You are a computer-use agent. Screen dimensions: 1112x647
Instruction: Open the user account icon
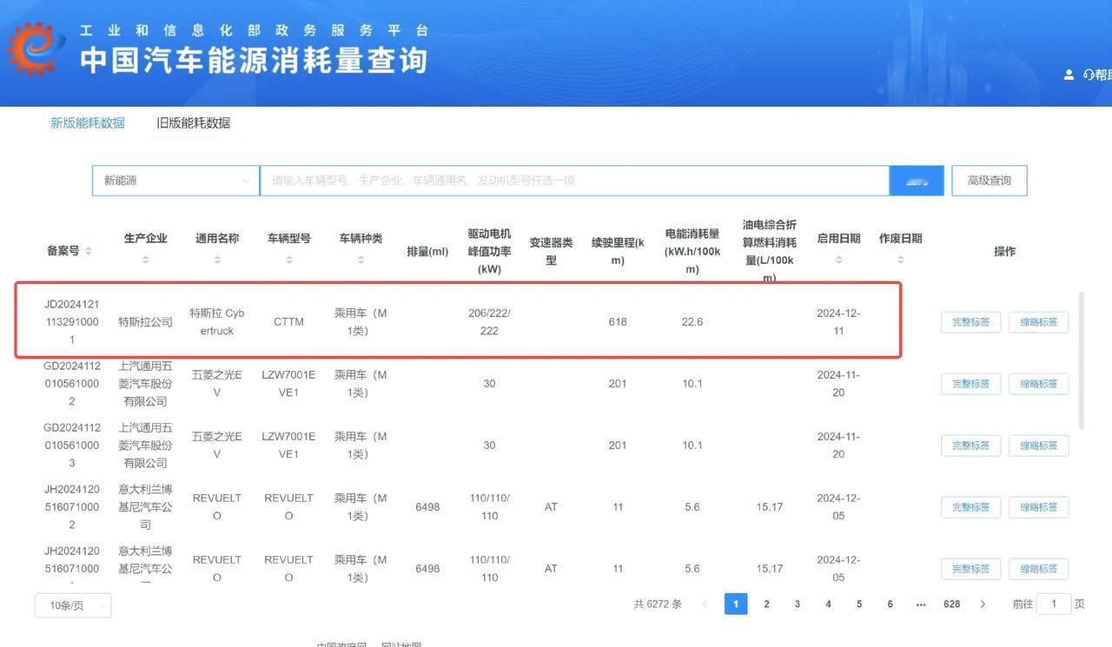(1069, 75)
